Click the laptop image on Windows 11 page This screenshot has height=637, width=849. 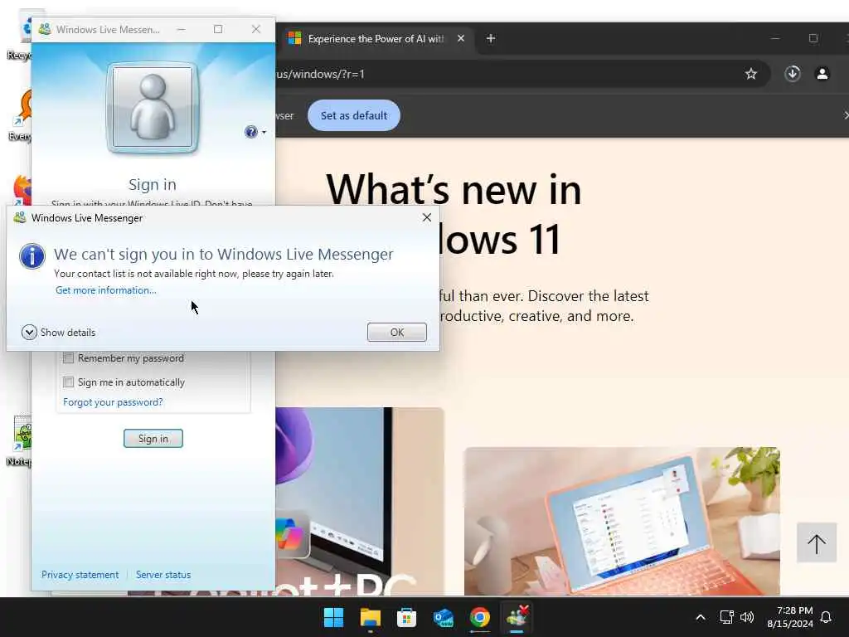click(622, 521)
